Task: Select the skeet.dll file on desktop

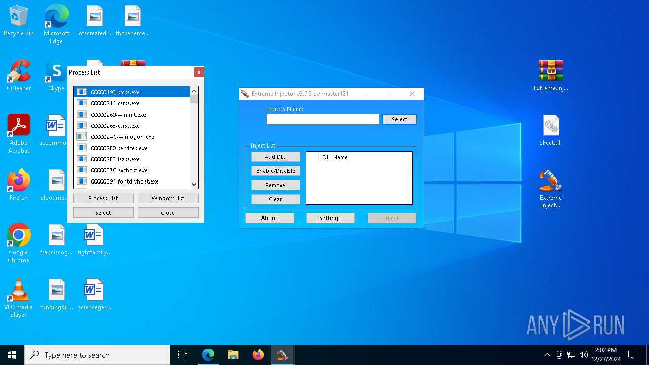Action: tap(551, 130)
